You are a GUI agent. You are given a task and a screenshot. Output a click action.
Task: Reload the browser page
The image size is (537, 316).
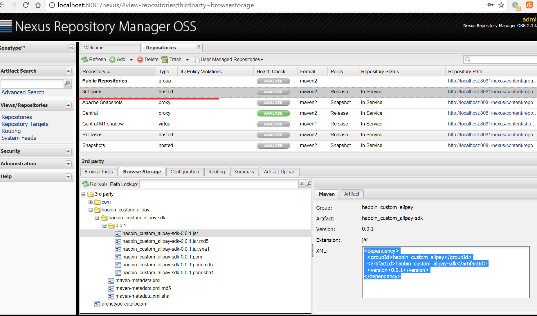pyautogui.click(x=26, y=5)
